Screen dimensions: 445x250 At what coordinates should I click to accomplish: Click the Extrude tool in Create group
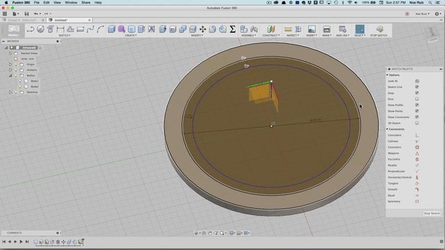111,29
